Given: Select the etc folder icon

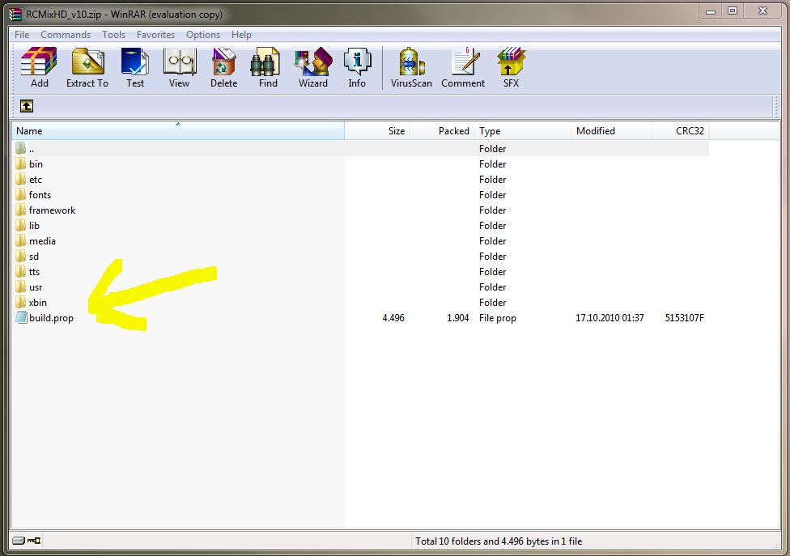Looking at the screenshot, I should [21, 180].
